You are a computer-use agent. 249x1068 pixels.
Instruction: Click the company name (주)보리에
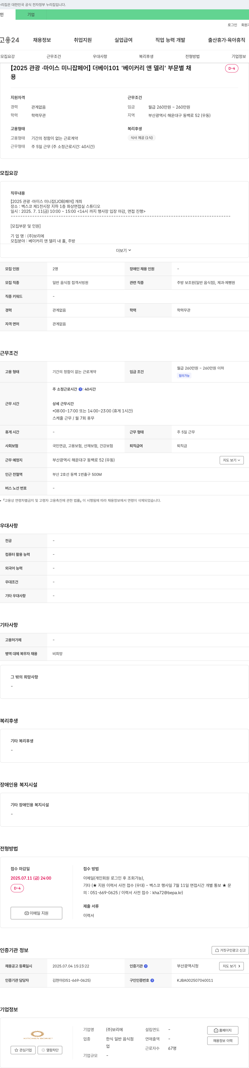tap(114, 1030)
